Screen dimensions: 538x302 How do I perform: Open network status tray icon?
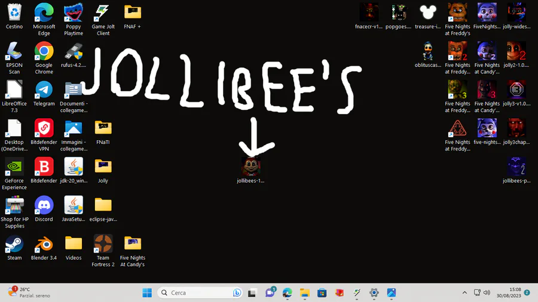(x=477, y=293)
